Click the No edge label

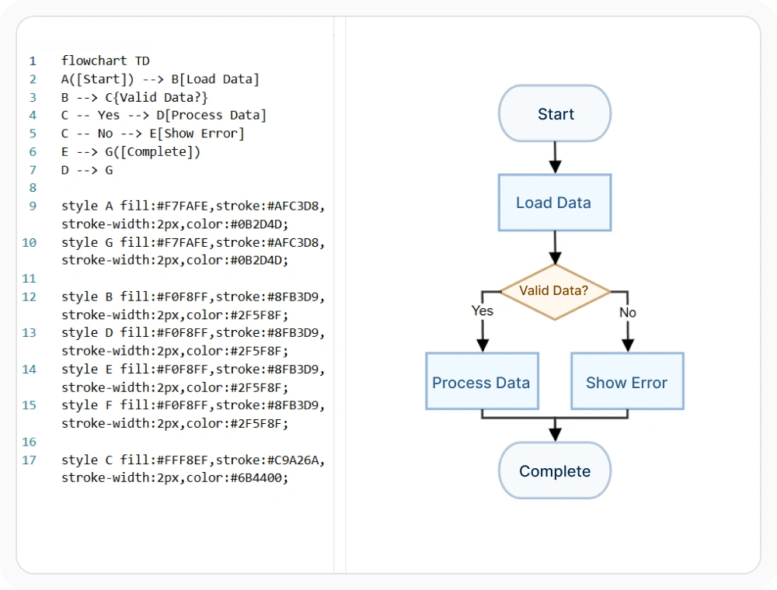(x=627, y=312)
